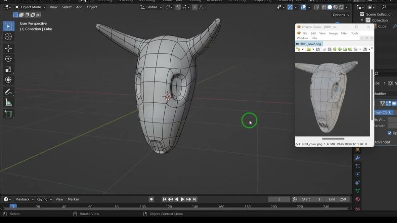The width and height of the screenshot is (397, 223).
Task: Open the pivot point dropdown
Action: 169,7
